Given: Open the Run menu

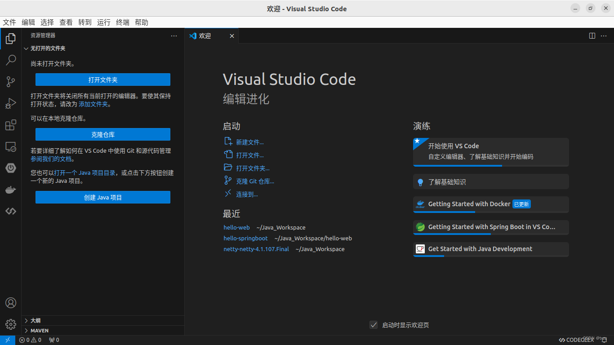Looking at the screenshot, I should (104, 22).
